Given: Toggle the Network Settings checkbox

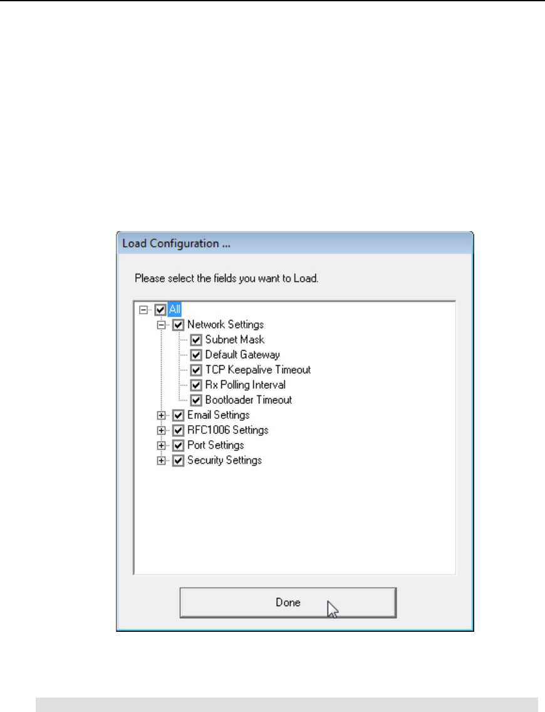Looking at the screenshot, I should click(178, 324).
